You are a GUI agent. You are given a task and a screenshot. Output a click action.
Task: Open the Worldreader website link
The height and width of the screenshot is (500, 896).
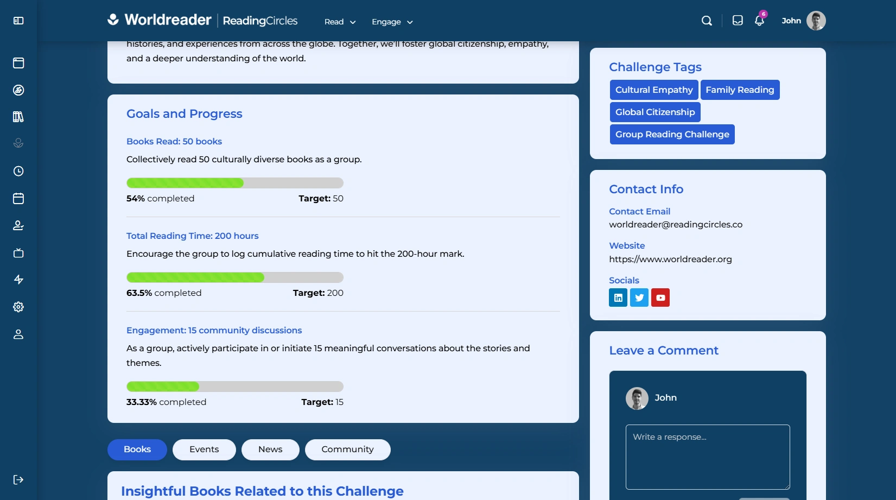(670, 259)
